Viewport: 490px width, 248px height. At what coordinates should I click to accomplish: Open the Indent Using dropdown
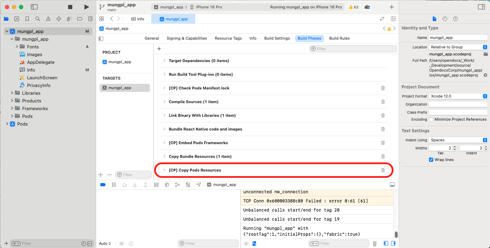(458, 140)
